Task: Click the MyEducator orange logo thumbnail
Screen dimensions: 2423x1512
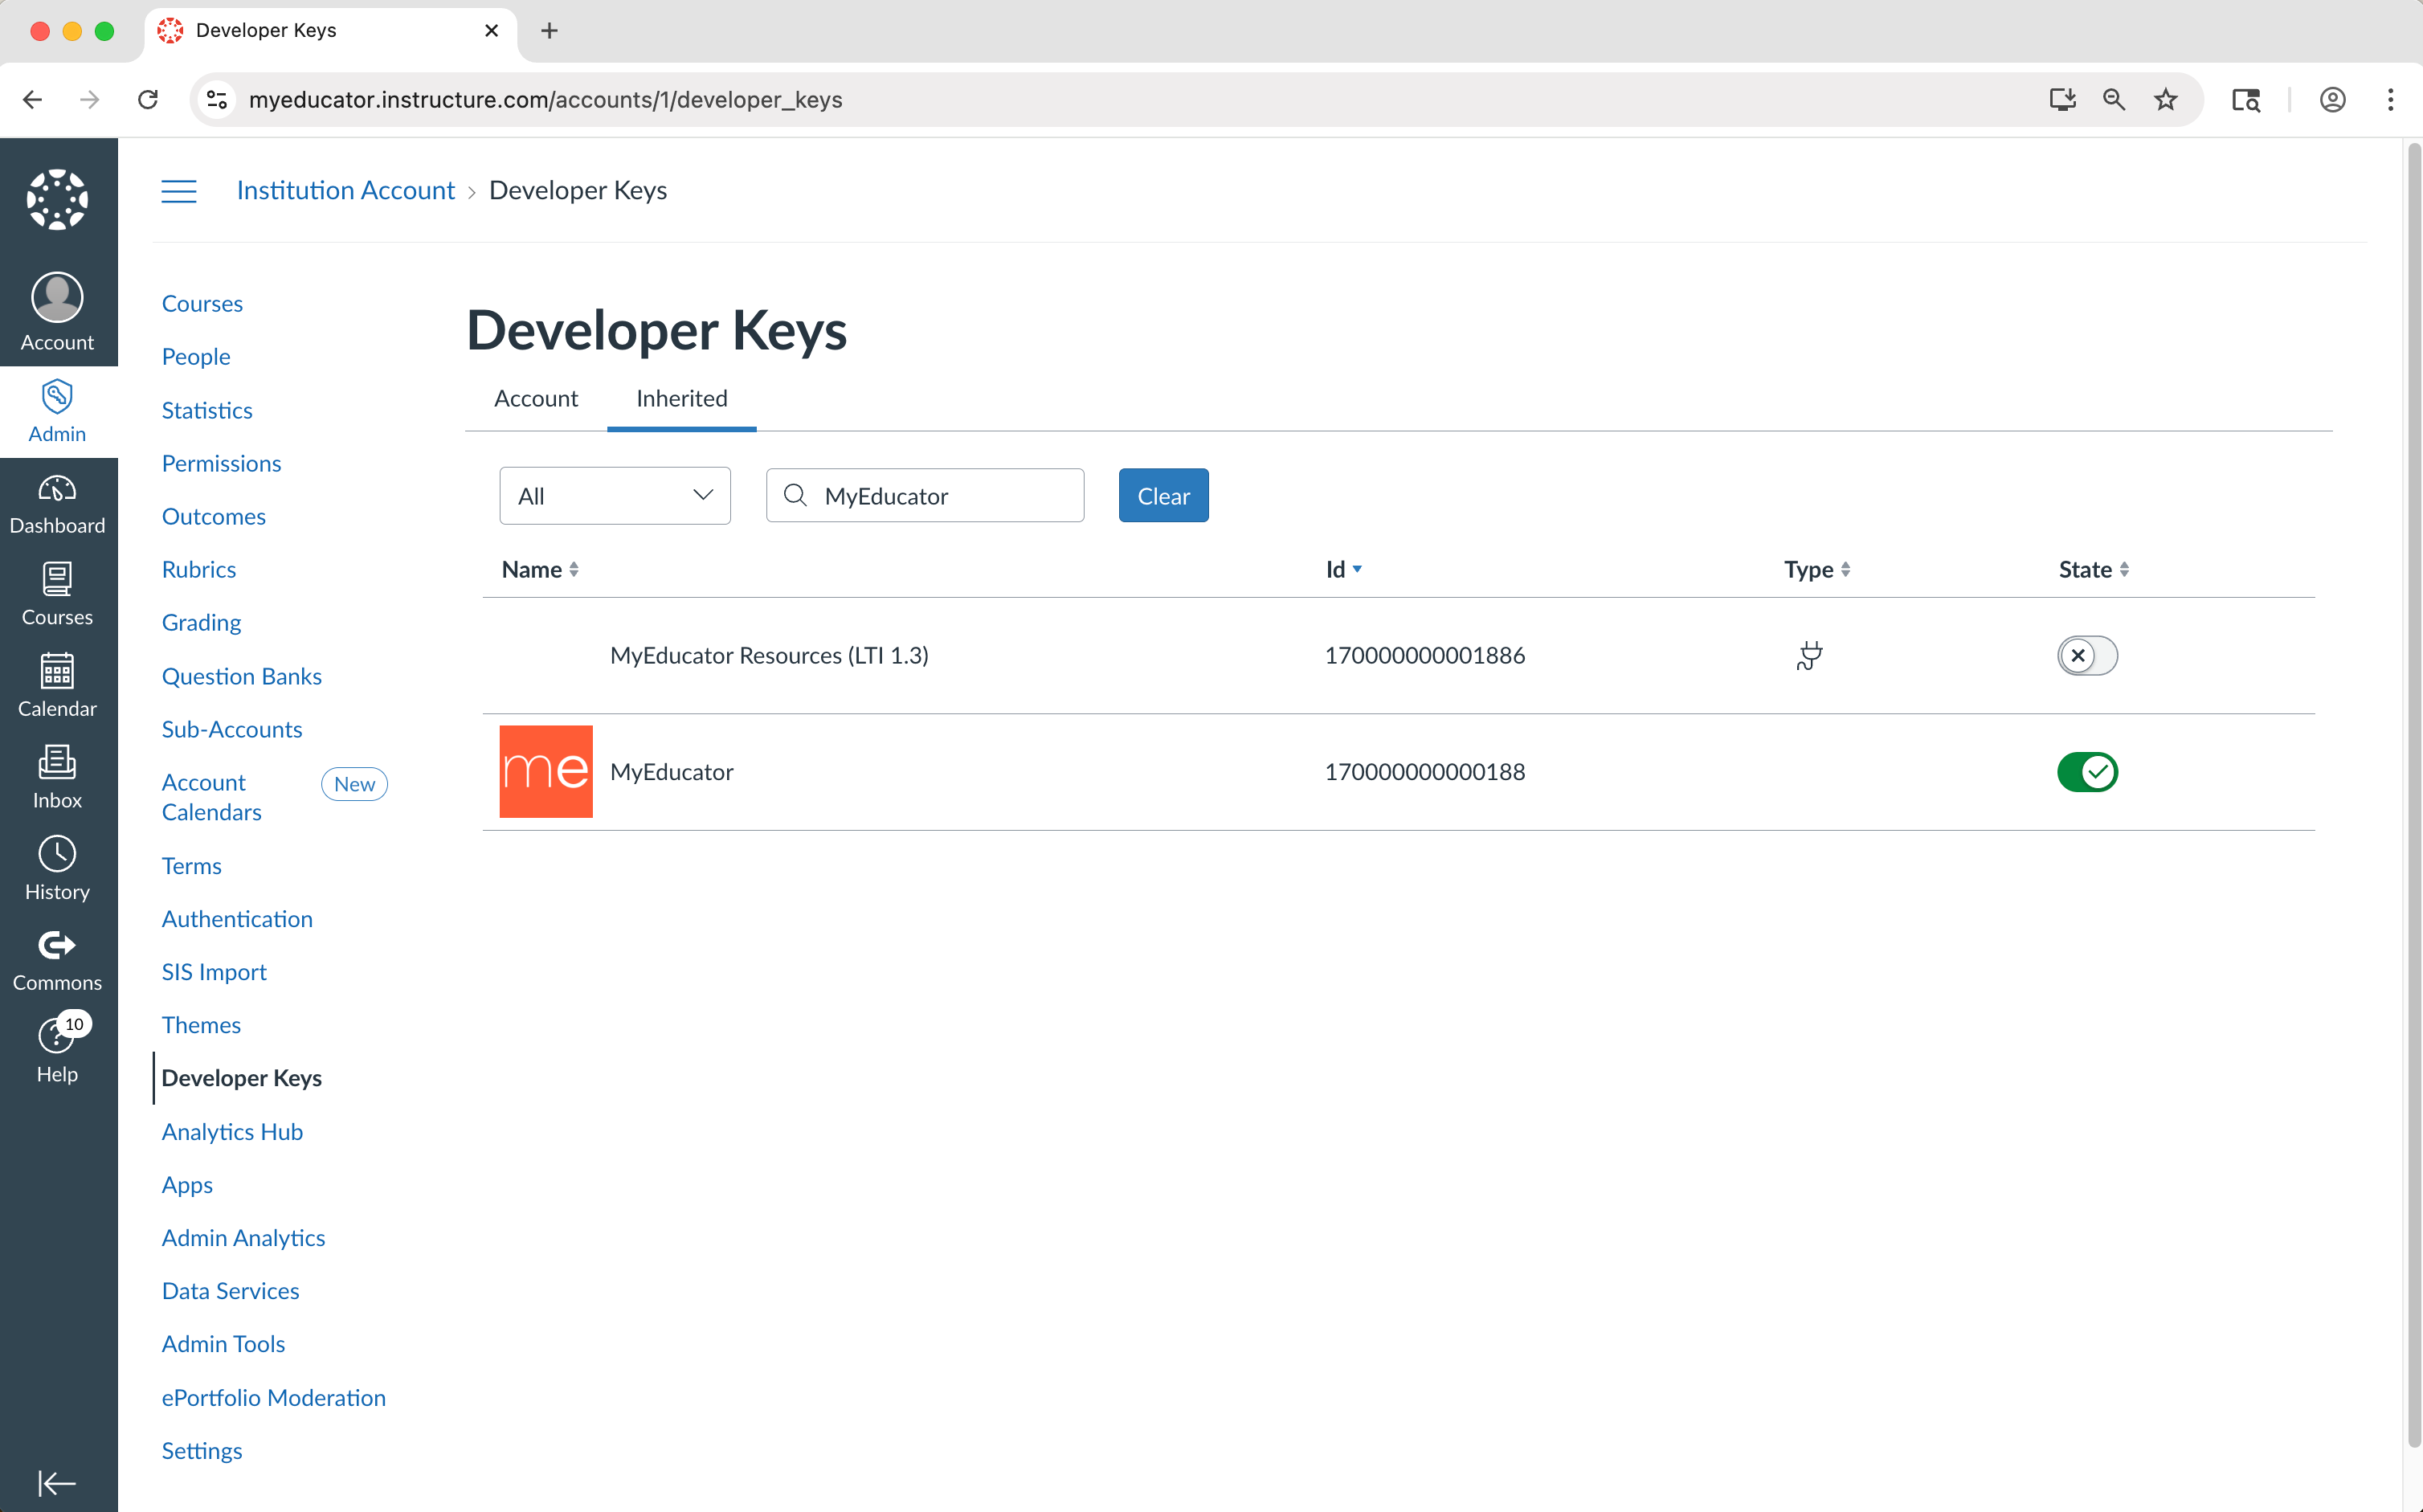Action: [x=546, y=771]
